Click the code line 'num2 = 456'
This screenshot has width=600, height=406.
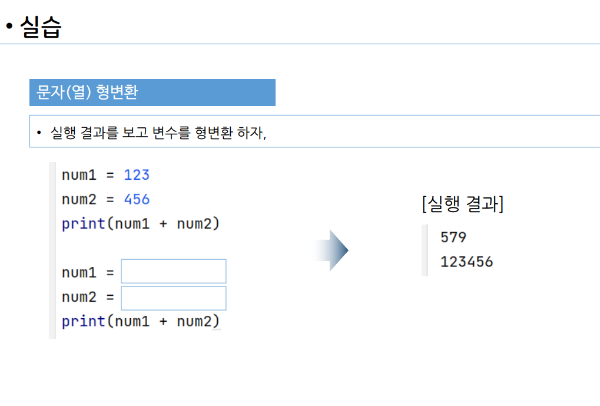(105, 200)
